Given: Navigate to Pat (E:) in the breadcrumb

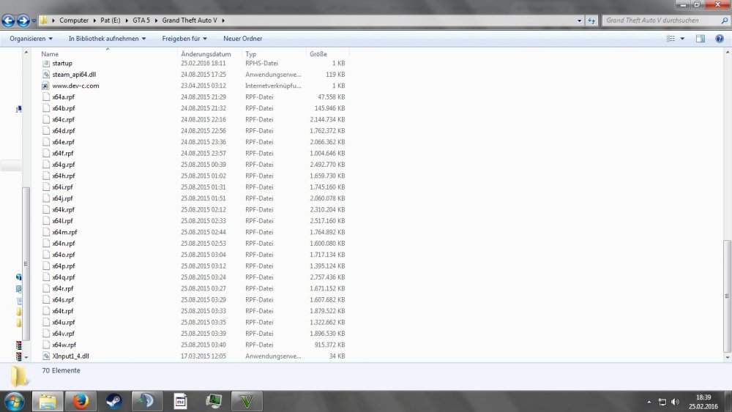Looking at the screenshot, I should point(111,20).
